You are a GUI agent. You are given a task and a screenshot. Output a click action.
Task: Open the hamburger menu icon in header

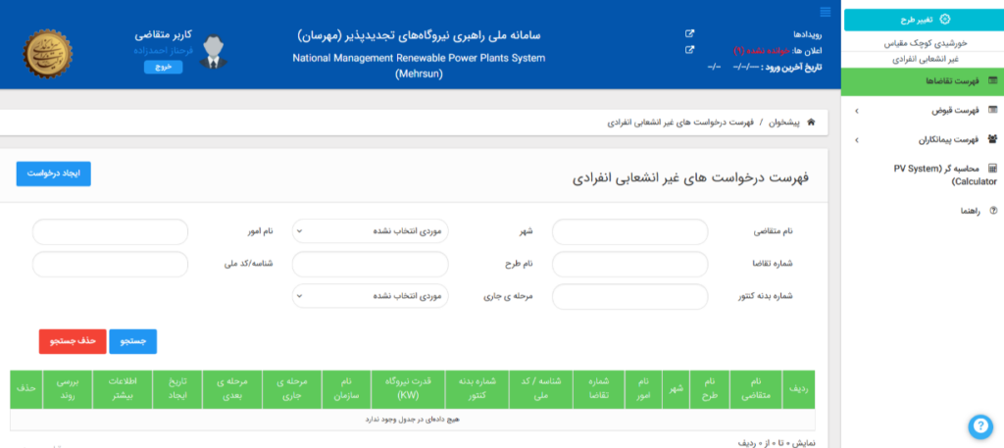(825, 12)
